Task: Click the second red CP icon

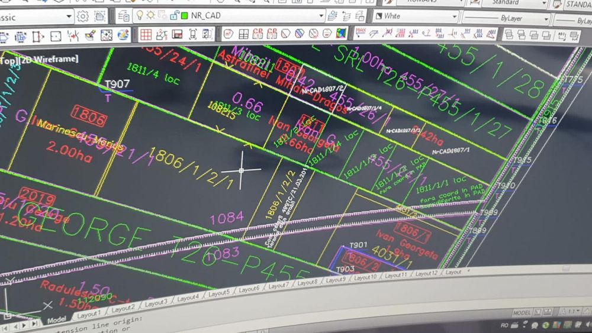Action: [x=272, y=33]
